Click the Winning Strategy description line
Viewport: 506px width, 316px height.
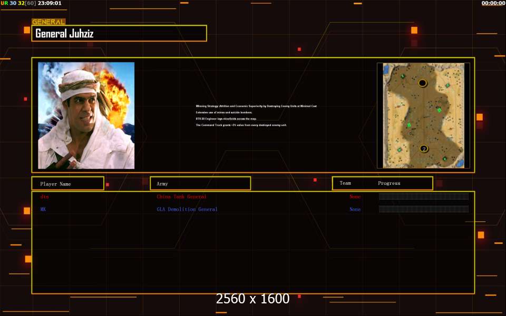tap(256, 106)
